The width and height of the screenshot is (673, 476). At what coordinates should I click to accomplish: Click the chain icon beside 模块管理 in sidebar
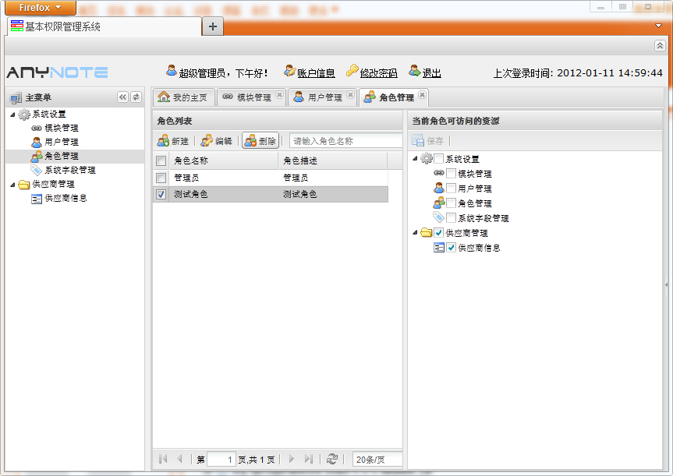[x=37, y=128]
